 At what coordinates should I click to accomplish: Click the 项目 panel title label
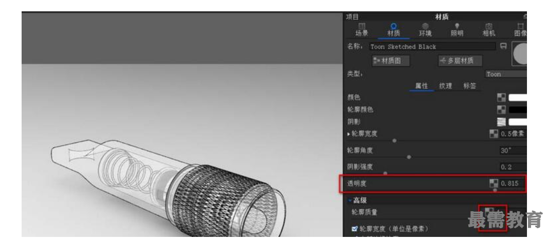pos(353,16)
